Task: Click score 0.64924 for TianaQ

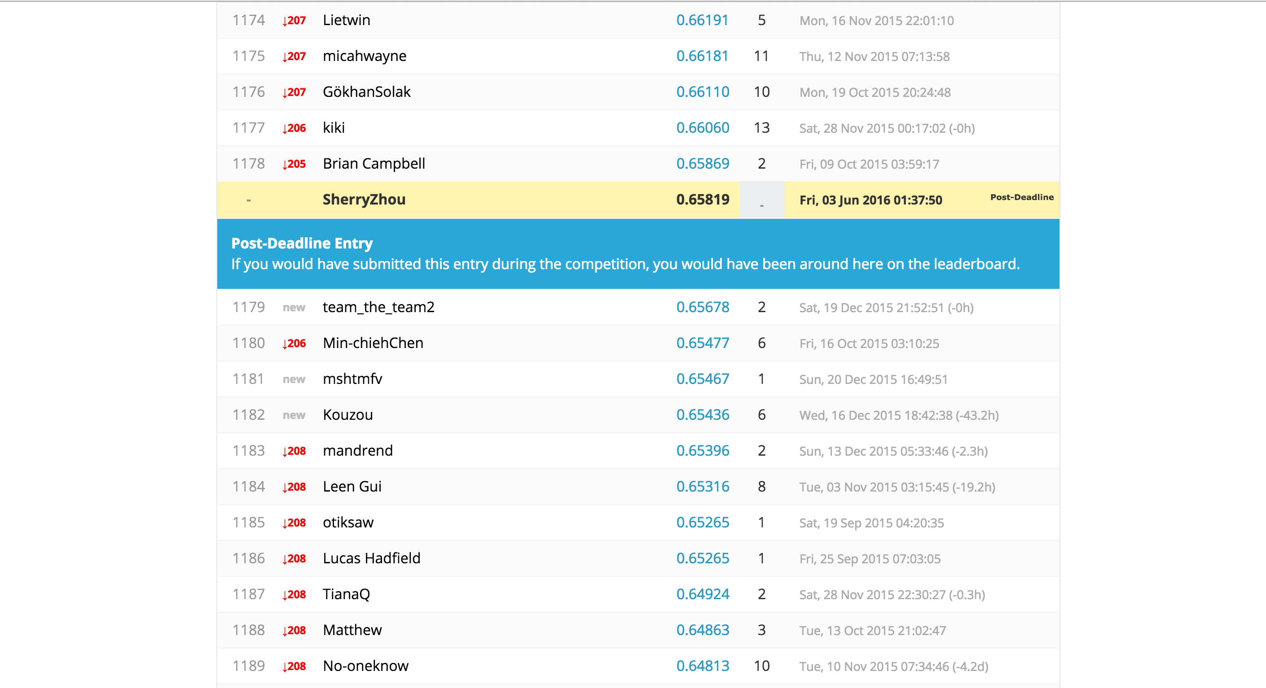Action: pos(702,594)
